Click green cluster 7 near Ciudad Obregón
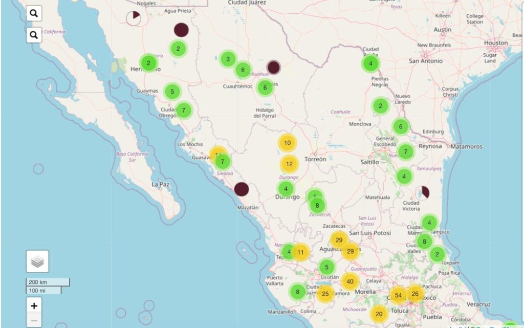Viewport: 524px width, 328px height. [183, 110]
